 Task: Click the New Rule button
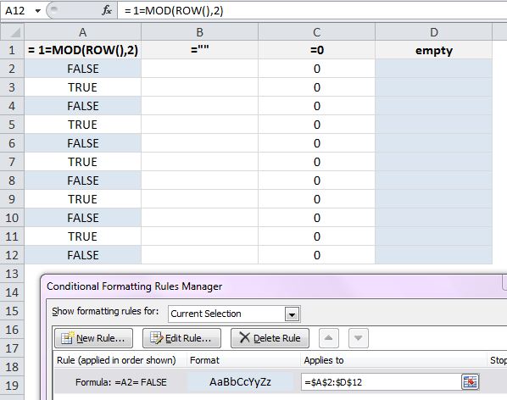94,338
